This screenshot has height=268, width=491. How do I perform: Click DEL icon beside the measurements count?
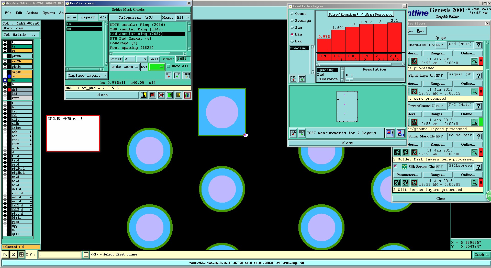(x=293, y=133)
